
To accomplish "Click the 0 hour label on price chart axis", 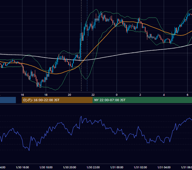I will [x=117, y=95].
